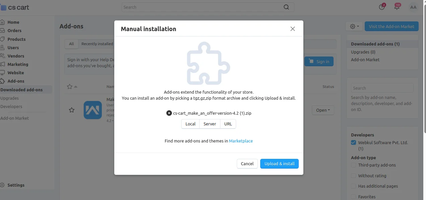
Task: Favorite the Webkul add-on with star
Action: [72, 110]
